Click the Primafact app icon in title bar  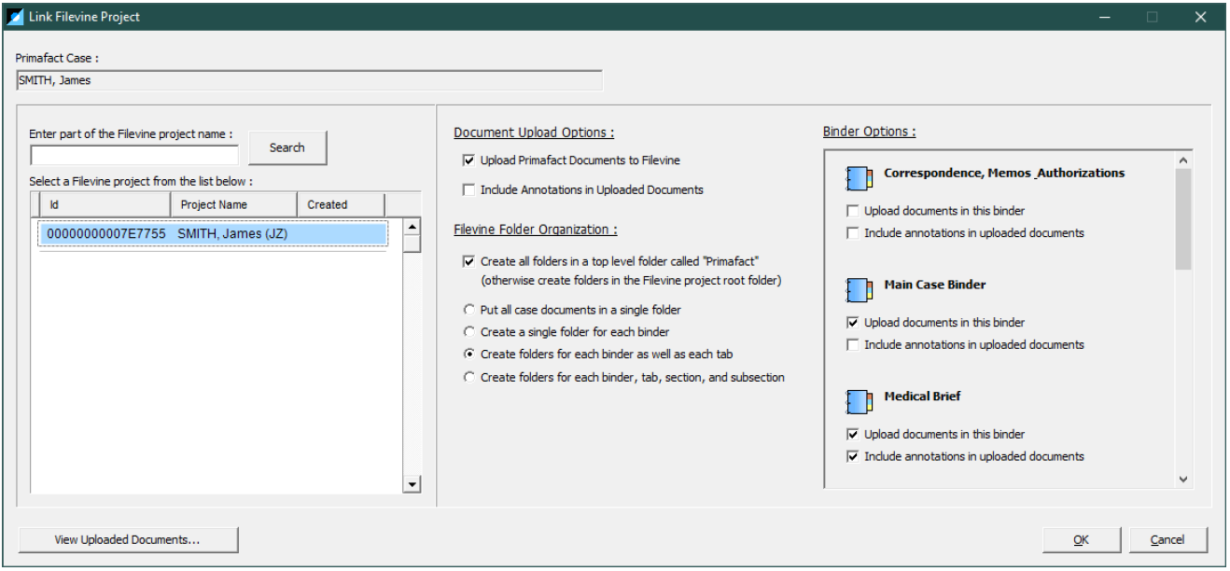(x=15, y=17)
